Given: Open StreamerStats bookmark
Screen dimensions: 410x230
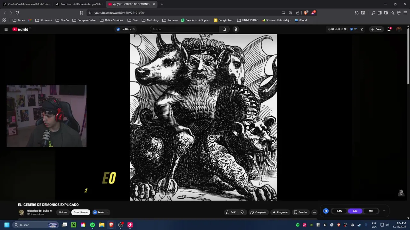Looking at the screenshot, I should pyautogui.click(x=276, y=20).
